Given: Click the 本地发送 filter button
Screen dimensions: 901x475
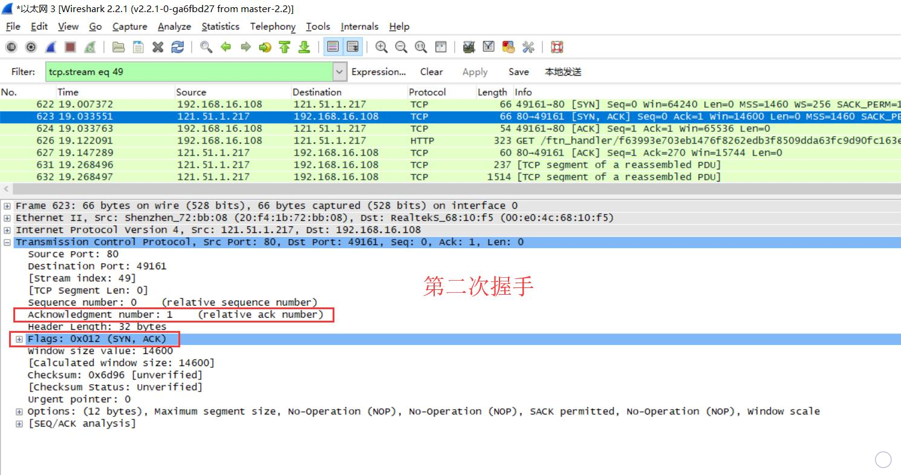Looking at the screenshot, I should coord(563,71).
